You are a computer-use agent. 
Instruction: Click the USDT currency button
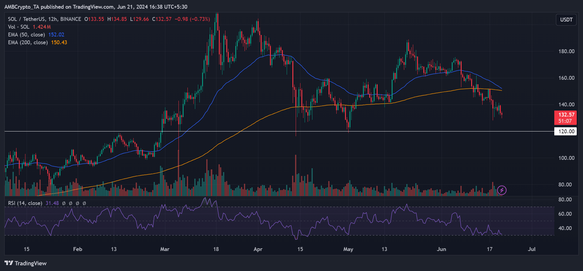pyautogui.click(x=566, y=20)
